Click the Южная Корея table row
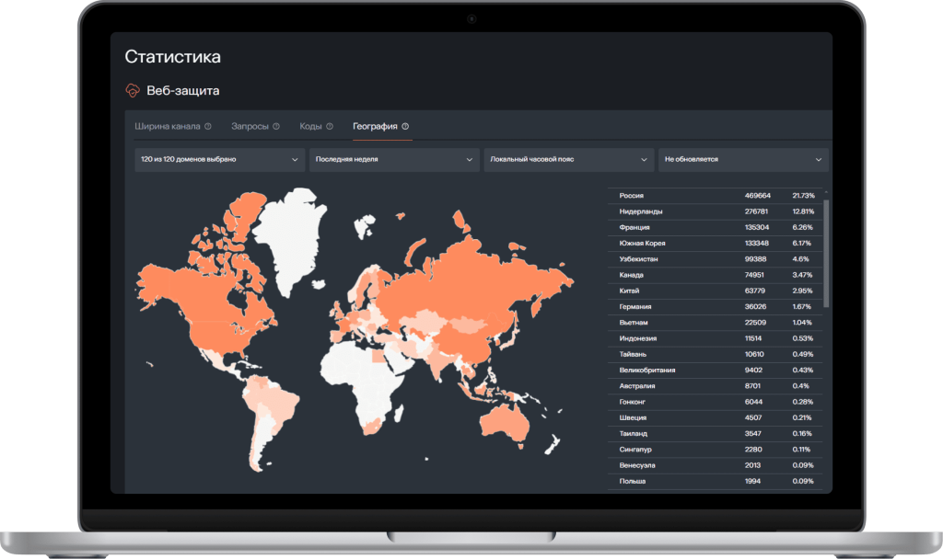 click(716, 244)
